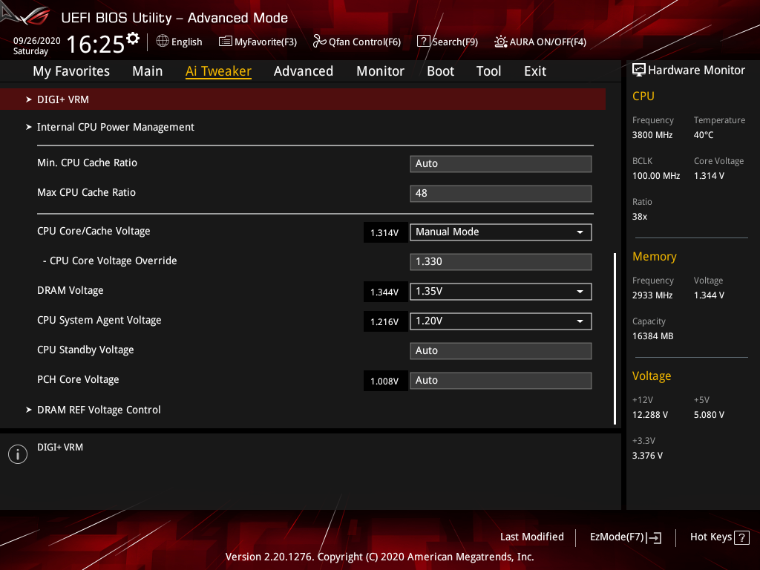Open the Monitor tab

coord(380,71)
